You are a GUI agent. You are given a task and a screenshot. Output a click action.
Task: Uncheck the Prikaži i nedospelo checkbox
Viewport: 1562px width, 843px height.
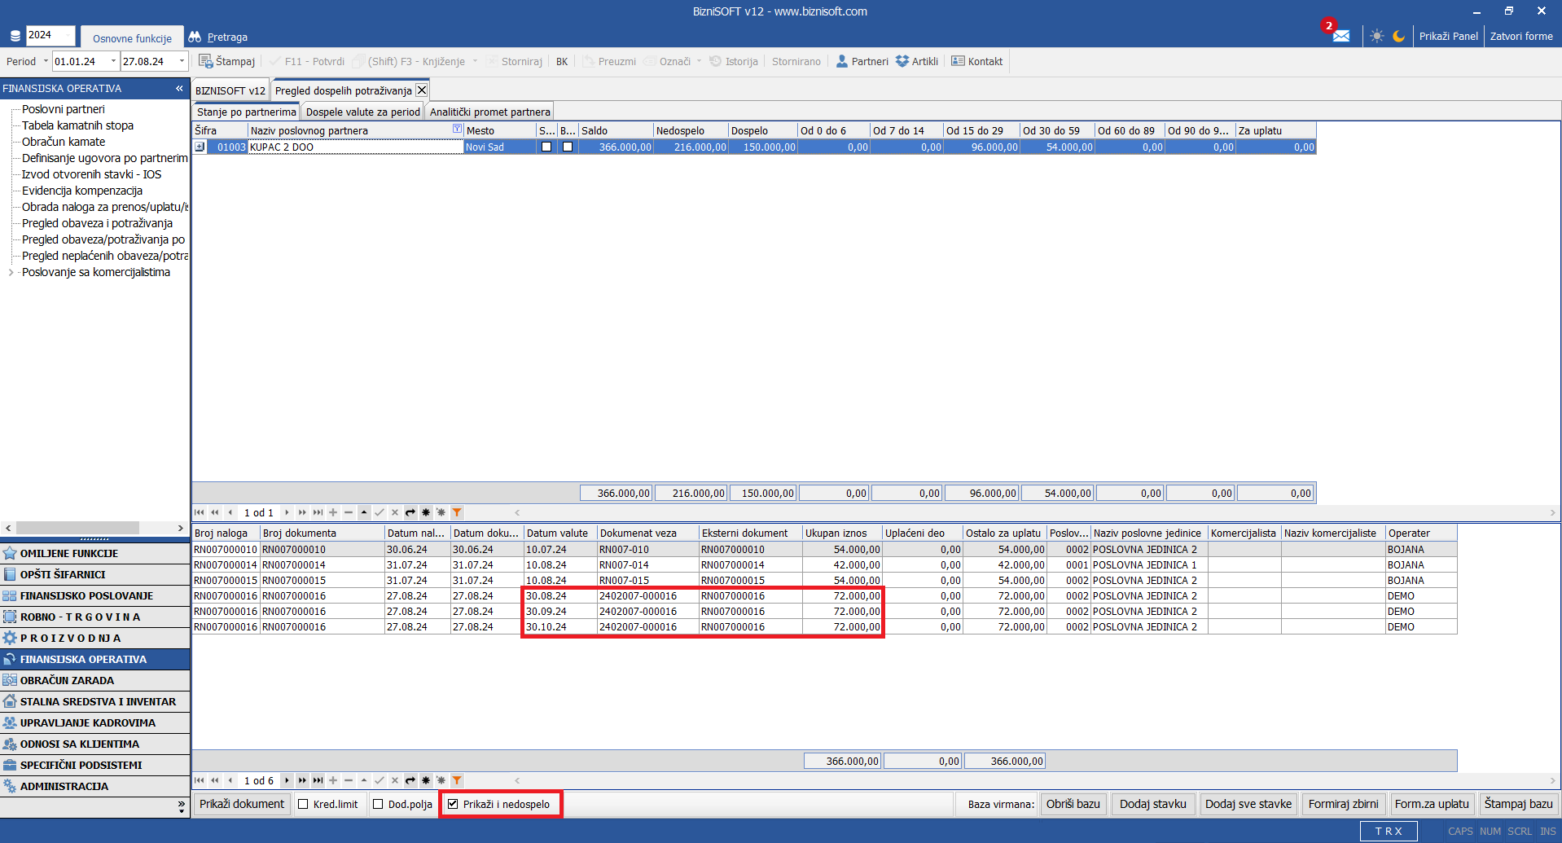(x=454, y=804)
